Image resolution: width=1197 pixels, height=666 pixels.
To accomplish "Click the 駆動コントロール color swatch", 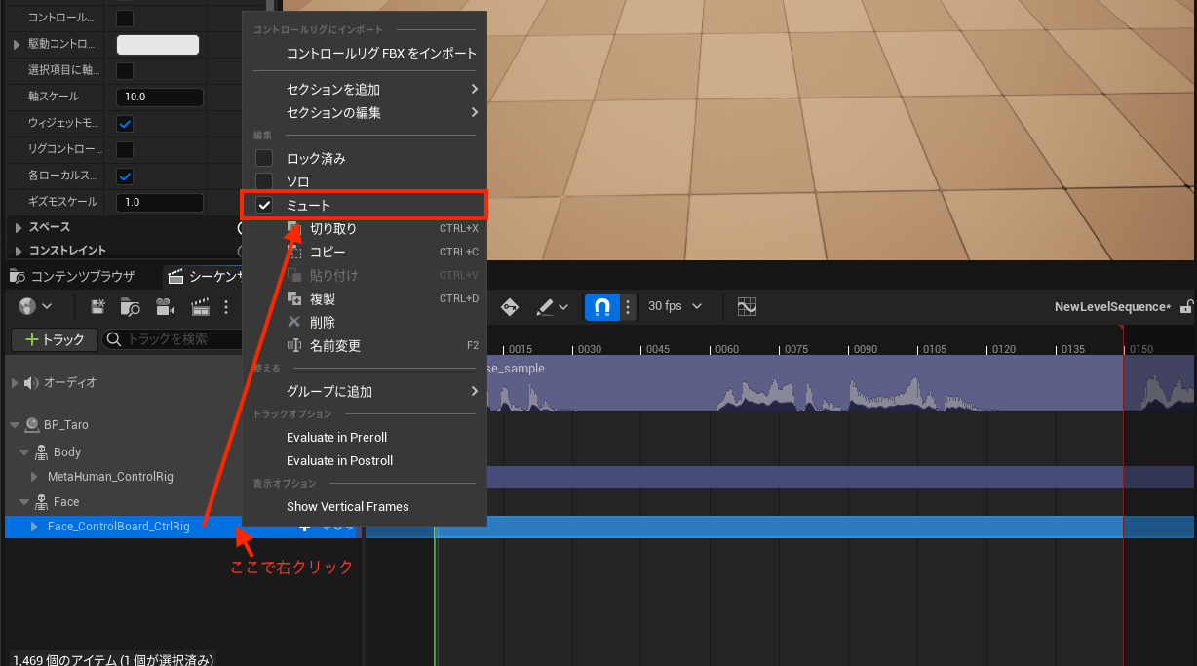I will coord(158,45).
